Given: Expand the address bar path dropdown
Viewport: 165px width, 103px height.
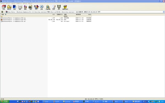Looking at the screenshot, I should (164, 12).
